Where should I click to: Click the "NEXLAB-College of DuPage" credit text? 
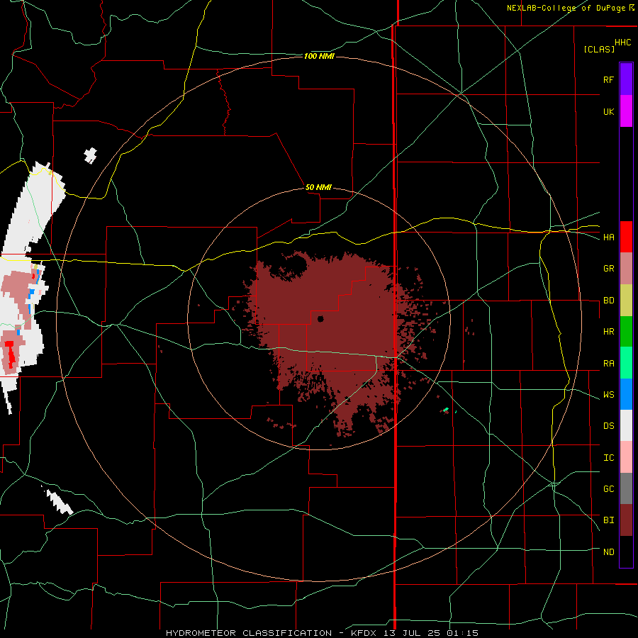[566, 8]
